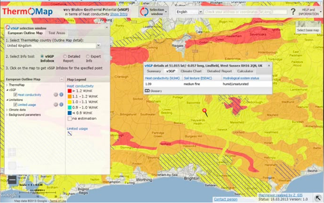Expand the ThermoMap tree node
Screen dimensions: 324x203
click(x=7, y=85)
